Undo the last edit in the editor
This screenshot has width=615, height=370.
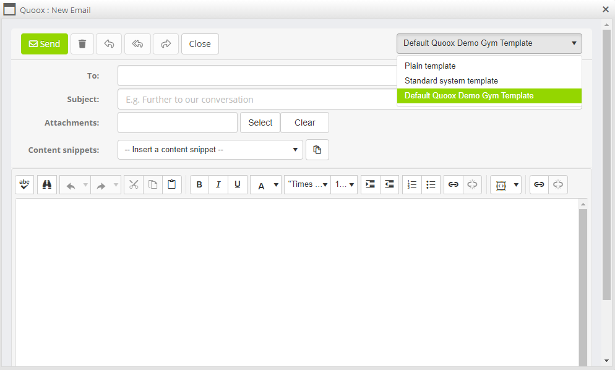click(71, 185)
